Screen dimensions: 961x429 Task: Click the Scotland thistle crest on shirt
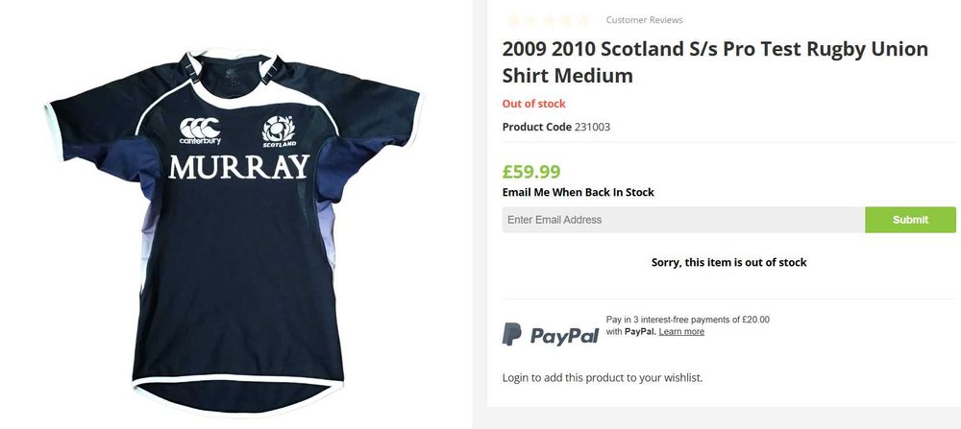point(279,131)
